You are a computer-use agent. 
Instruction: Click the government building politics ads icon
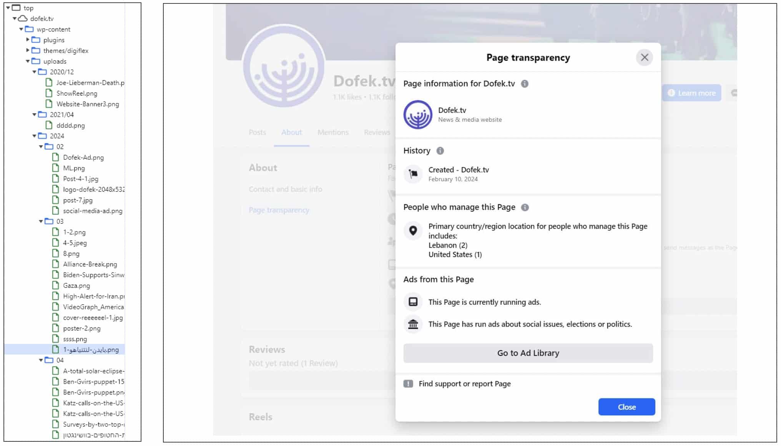tap(413, 324)
